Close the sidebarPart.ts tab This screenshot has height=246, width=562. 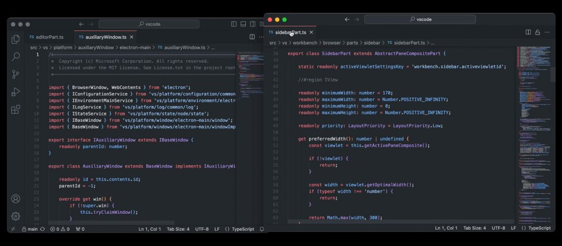(311, 32)
